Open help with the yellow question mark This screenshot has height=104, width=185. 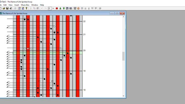(26, 8)
